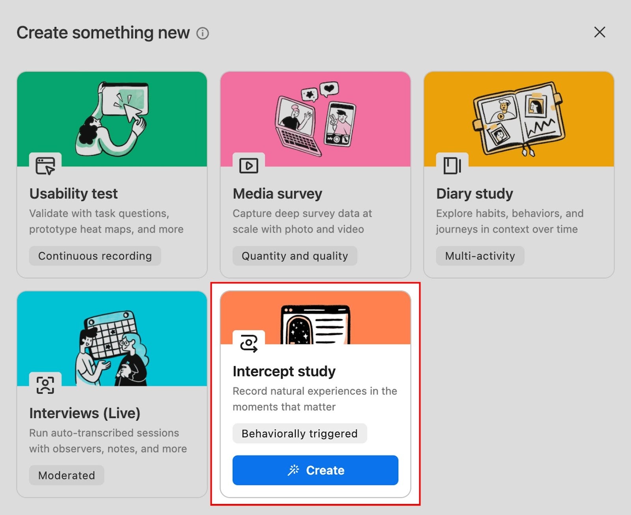Click the Media survey play icon
This screenshot has width=631, height=515.
tap(249, 166)
